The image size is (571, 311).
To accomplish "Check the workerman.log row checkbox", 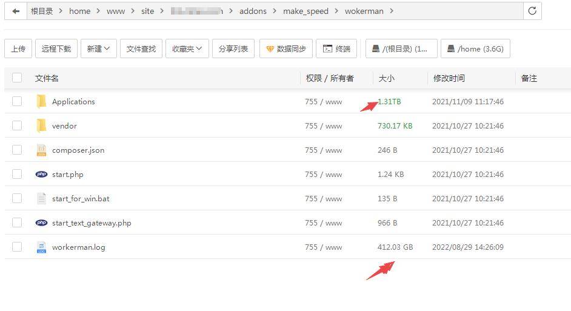I will [x=17, y=247].
